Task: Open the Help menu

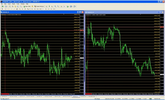Action: [x=27, y=4]
